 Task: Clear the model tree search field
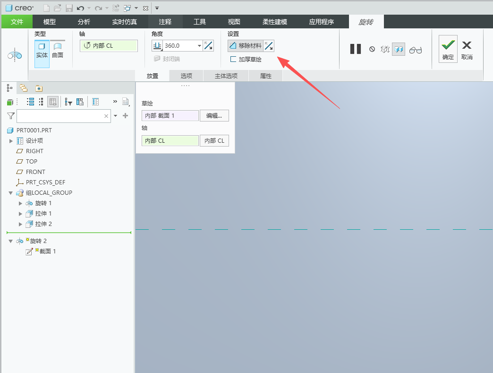106,116
